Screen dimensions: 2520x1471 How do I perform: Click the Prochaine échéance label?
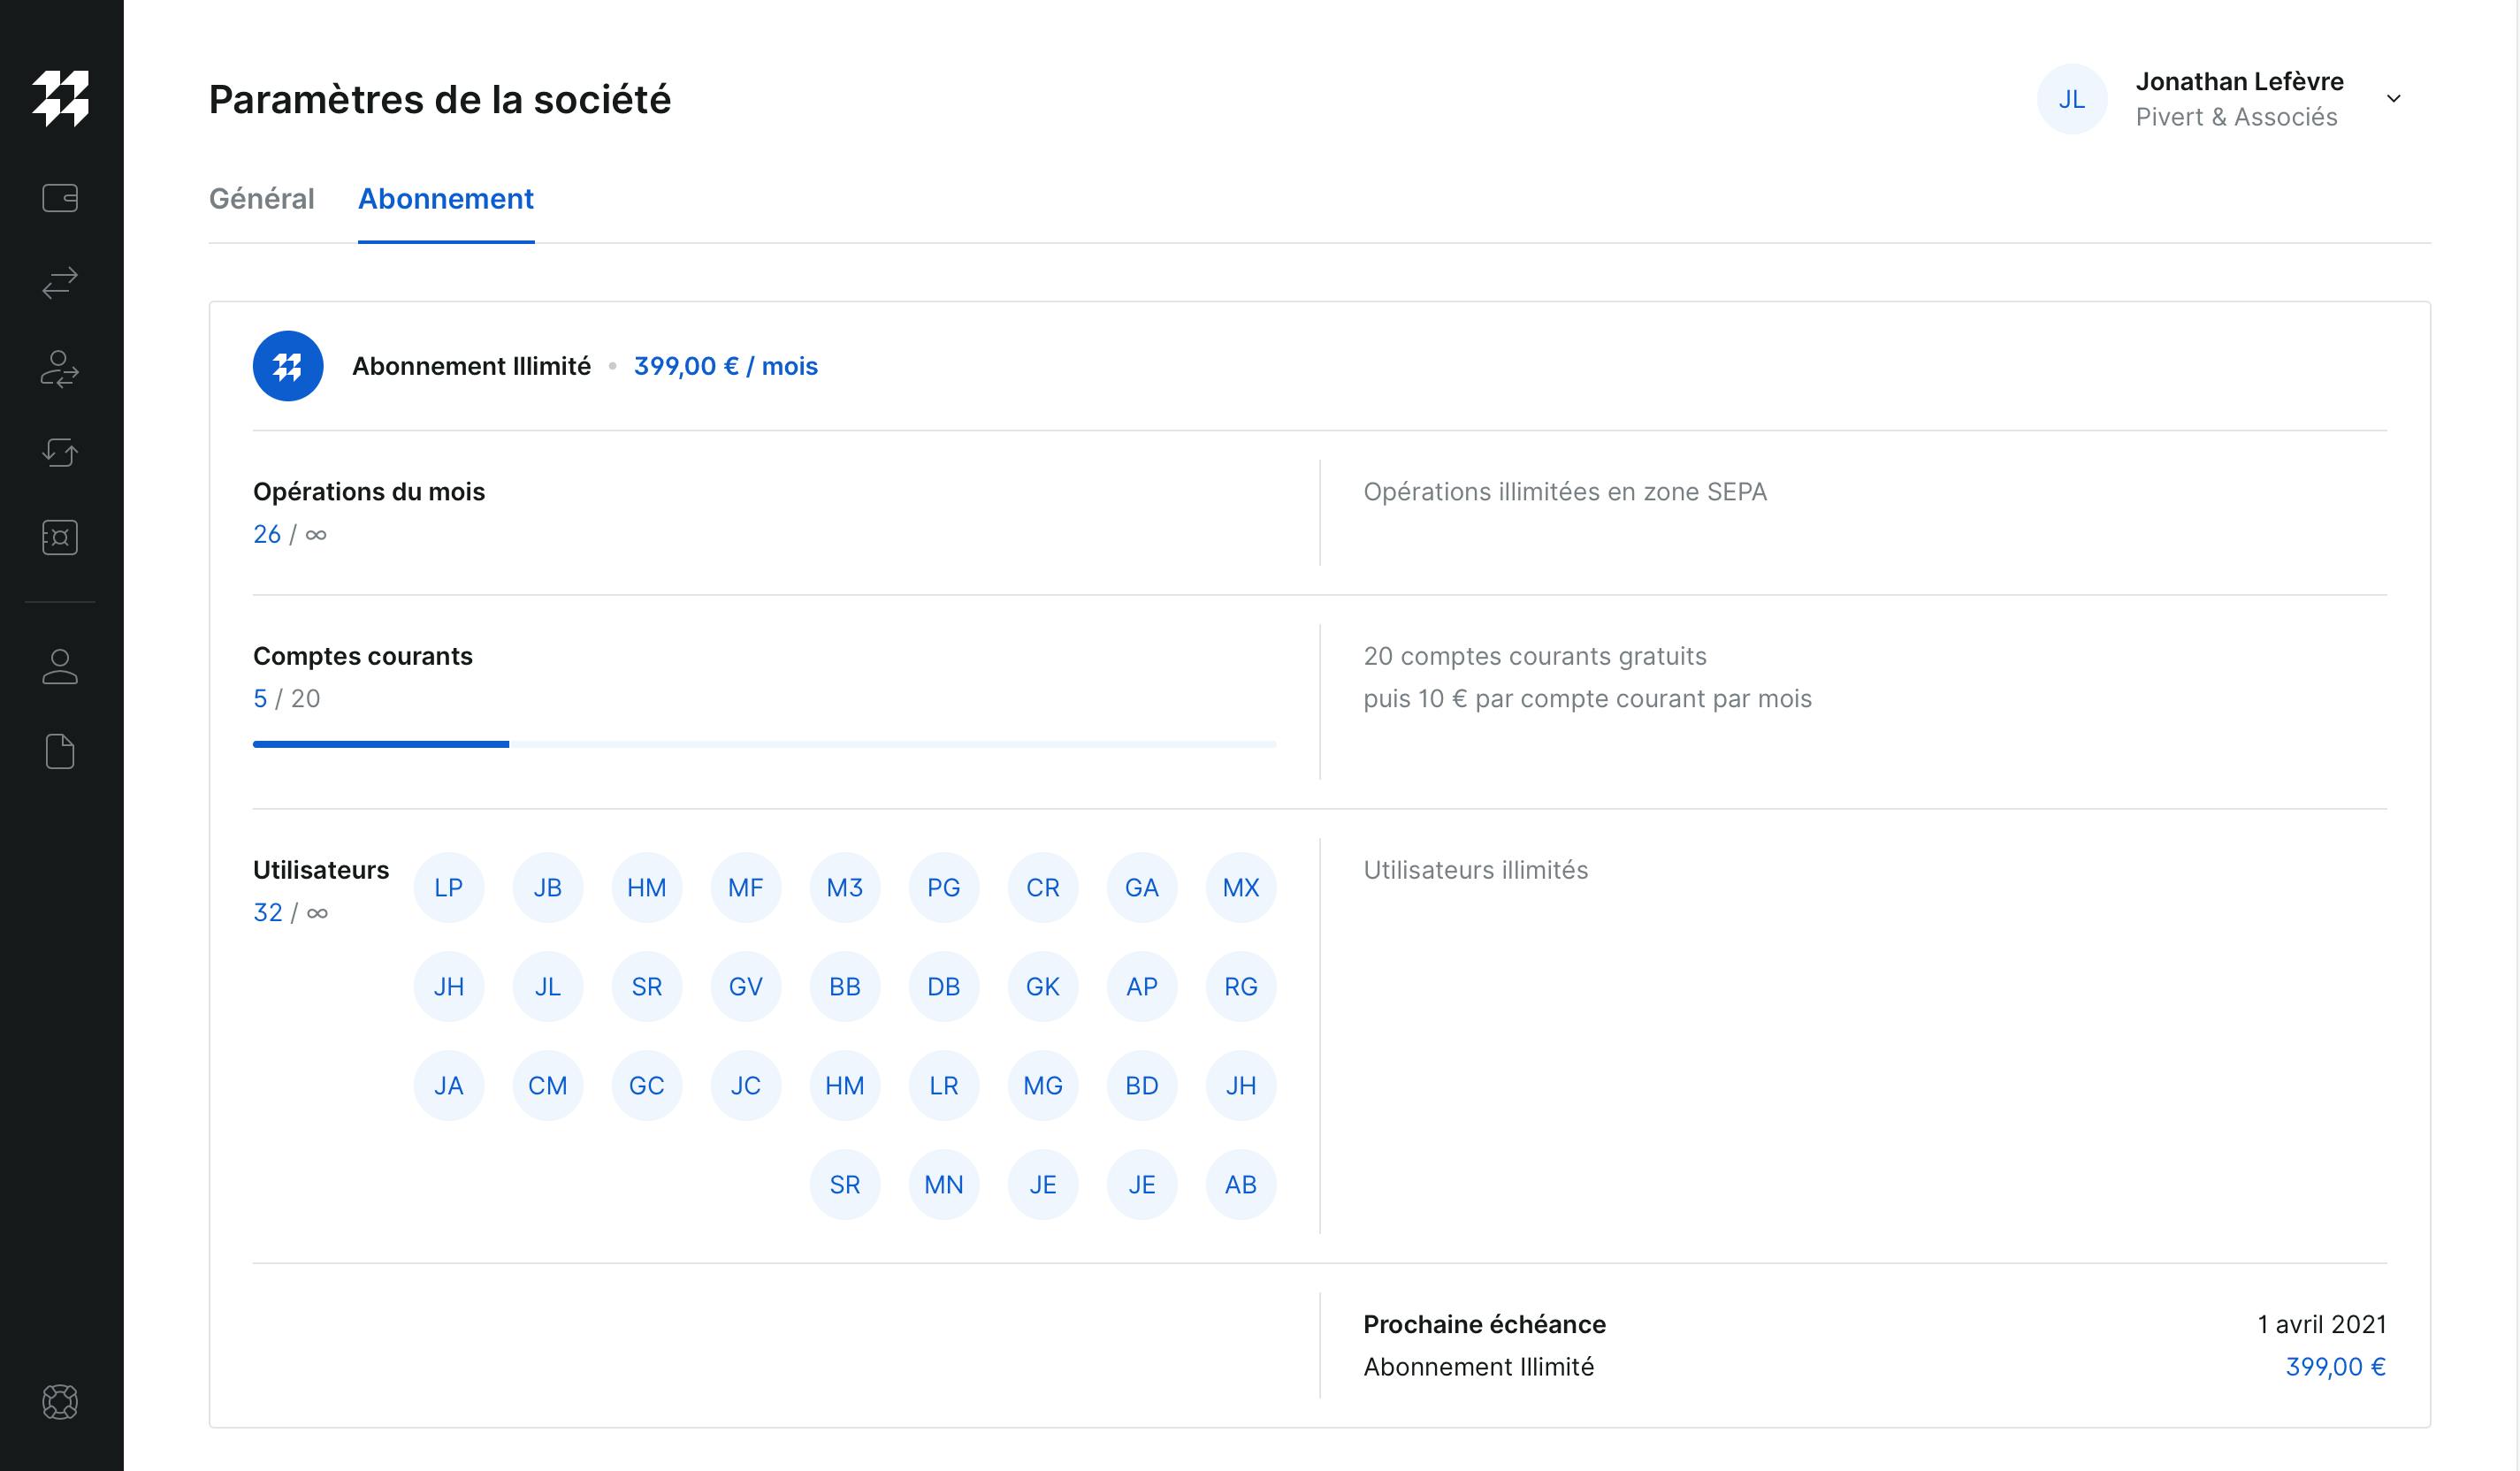pyautogui.click(x=1484, y=1324)
